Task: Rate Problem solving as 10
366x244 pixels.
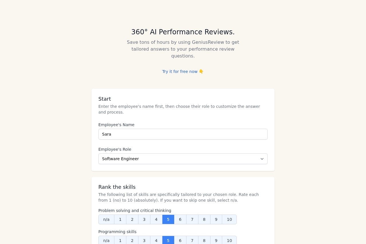Action: [229, 219]
